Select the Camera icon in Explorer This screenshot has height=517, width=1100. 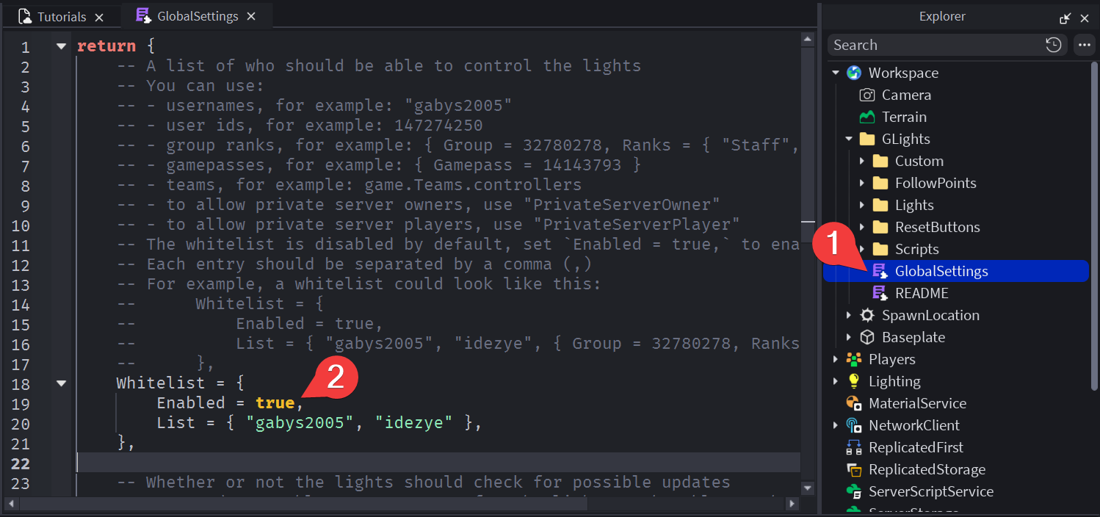[867, 95]
